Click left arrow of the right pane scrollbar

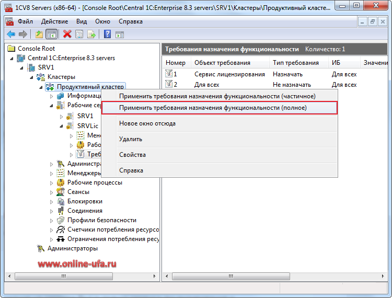tap(167, 276)
